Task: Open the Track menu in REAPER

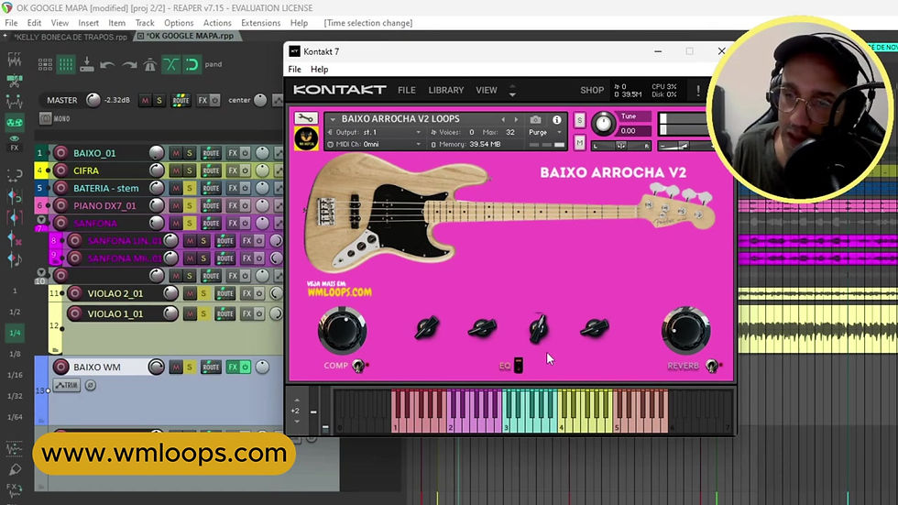Action: tap(145, 23)
